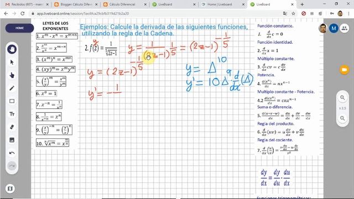Open the orange video camera button
Image resolution: width=354 pixels, height=199 pixels.
344,70
